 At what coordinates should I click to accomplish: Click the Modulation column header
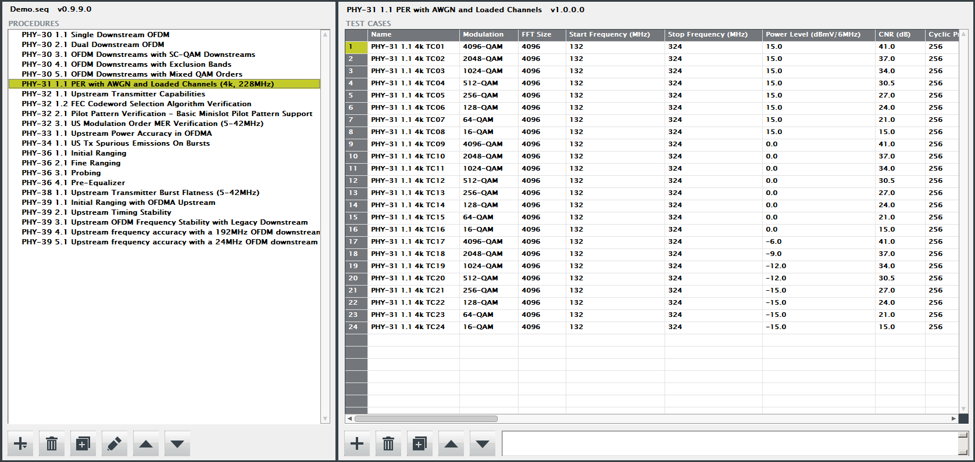pos(483,35)
